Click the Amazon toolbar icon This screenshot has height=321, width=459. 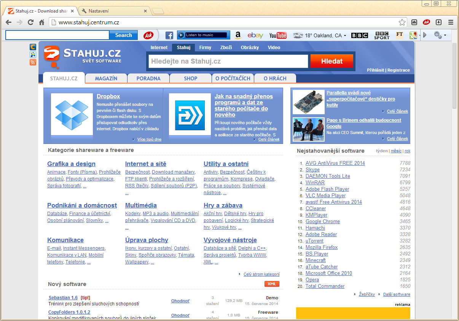tap(238, 35)
